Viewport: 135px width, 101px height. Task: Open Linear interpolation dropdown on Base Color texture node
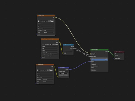pyautogui.click(x=46, y=23)
